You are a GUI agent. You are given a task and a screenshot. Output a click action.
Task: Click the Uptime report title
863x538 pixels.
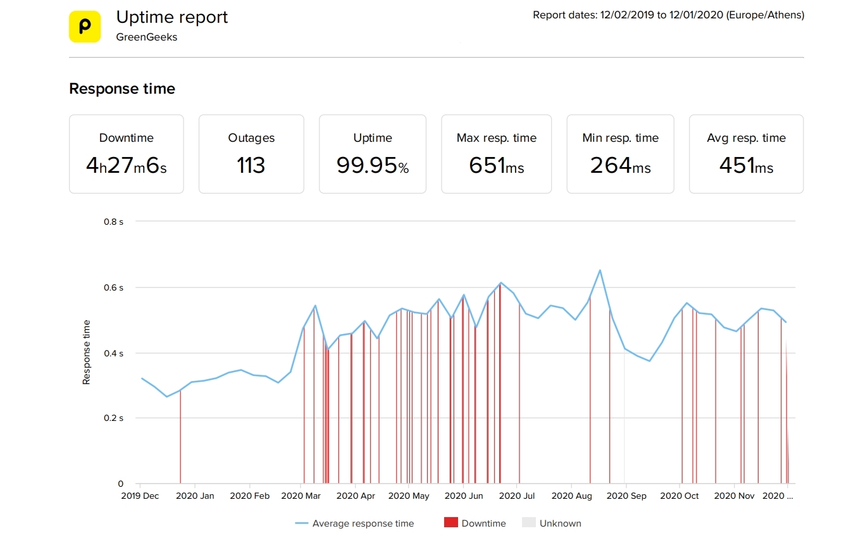(x=172, y=17)
